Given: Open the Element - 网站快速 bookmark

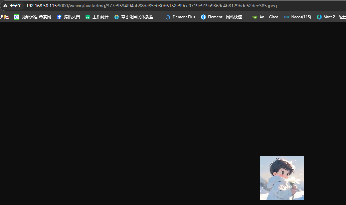Looking at the screenshot, I should coord(223,17).
